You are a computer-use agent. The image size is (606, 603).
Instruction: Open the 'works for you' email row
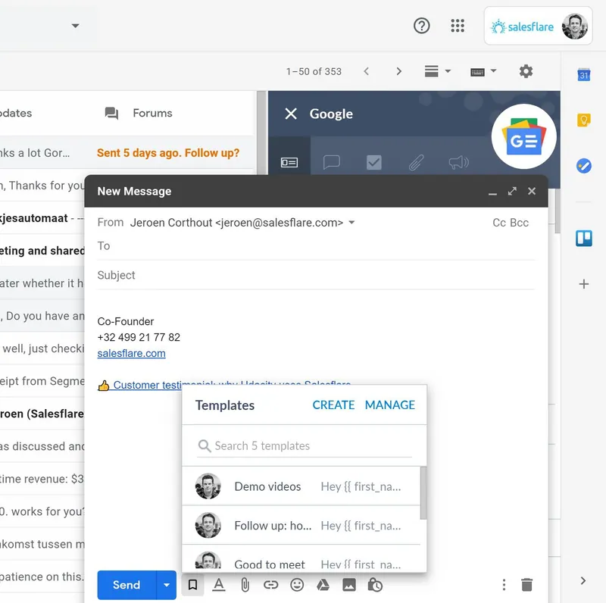42,511
